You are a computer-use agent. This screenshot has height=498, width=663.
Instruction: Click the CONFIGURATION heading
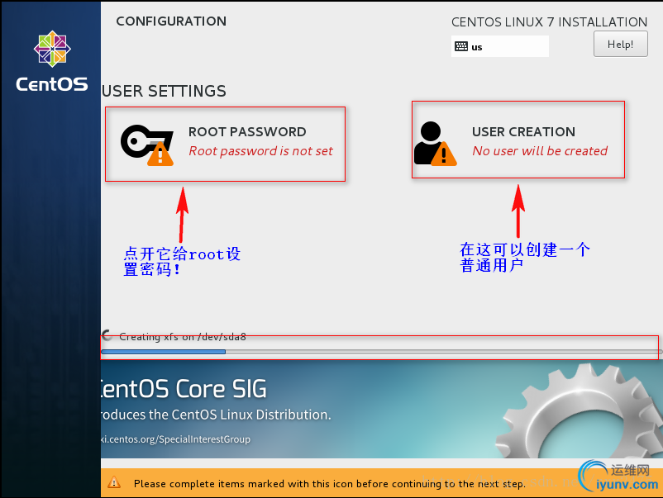(171, 21)
